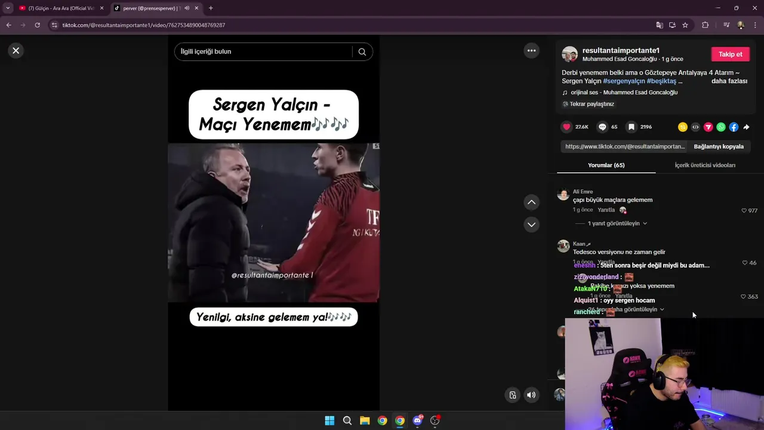764x430 pixels.
Task: Open the three-dot video options menu
Action: (531, 51)
